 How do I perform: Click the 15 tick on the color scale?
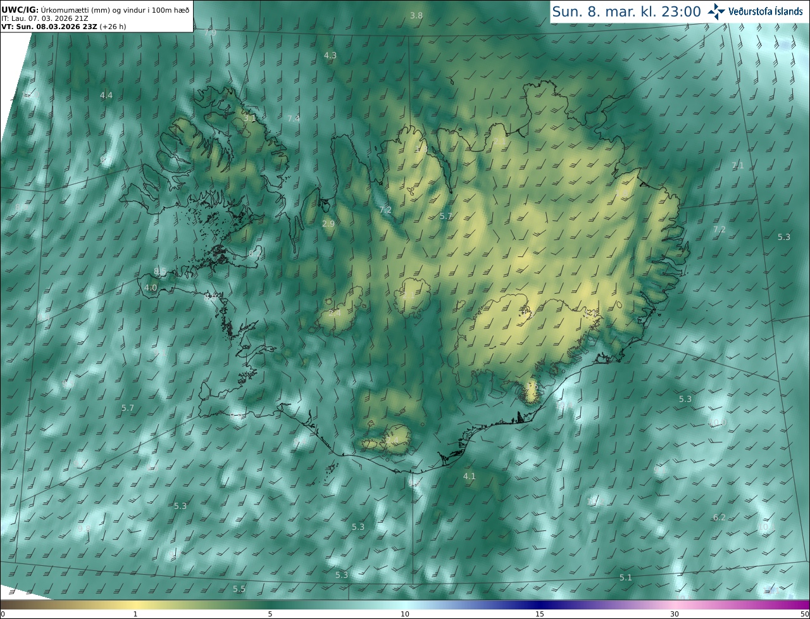(540, 614)
